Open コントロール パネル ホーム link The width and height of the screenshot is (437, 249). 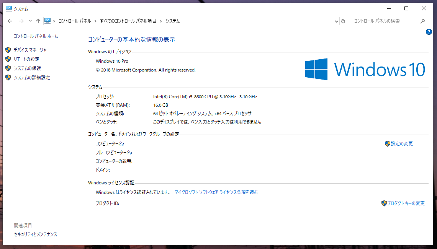[x=36, y=36]
